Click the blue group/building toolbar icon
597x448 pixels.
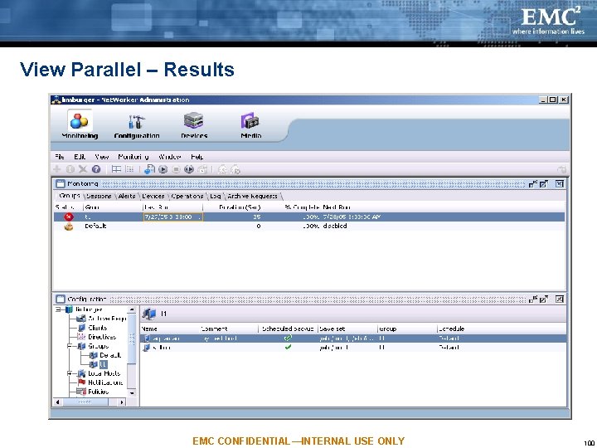(x=149, y=169)
